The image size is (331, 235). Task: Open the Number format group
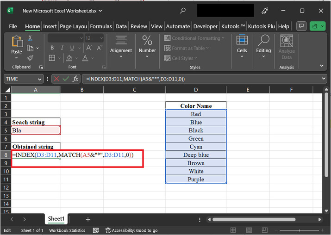[147, 46]
